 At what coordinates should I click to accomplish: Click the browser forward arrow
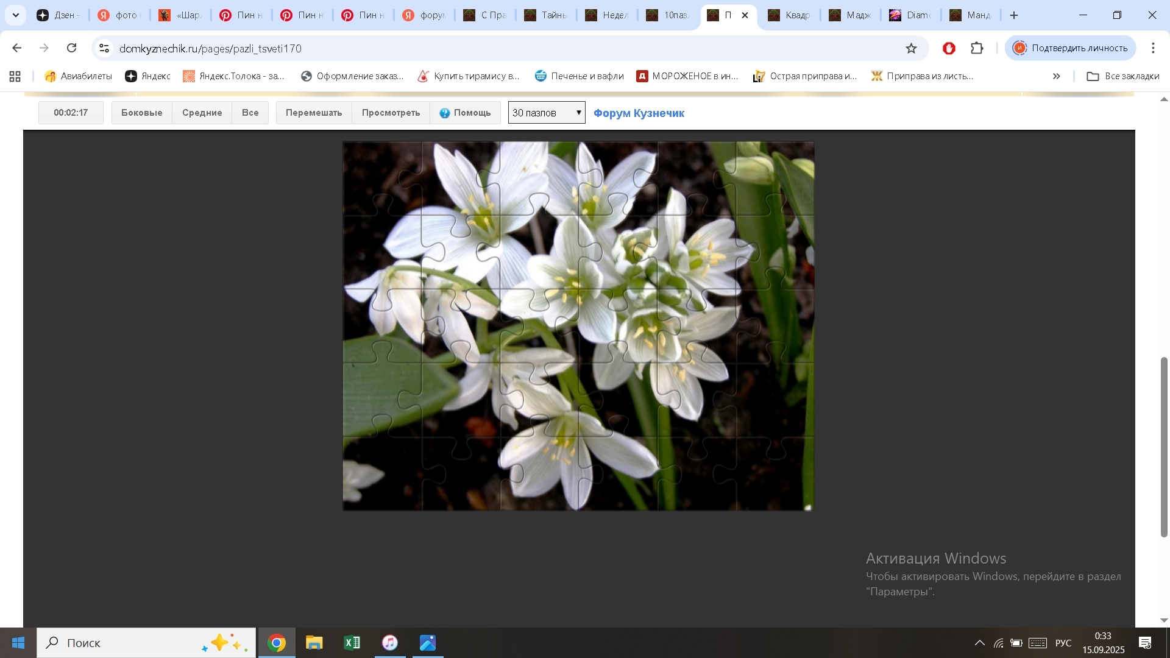[x=44, y=48]
